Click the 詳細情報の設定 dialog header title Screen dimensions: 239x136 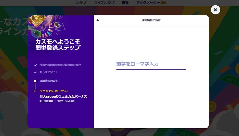tap(151, 20)
